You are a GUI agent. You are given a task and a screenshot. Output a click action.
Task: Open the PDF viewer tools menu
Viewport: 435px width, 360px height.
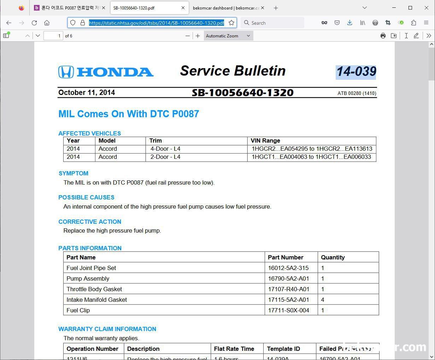coord(429,36)
